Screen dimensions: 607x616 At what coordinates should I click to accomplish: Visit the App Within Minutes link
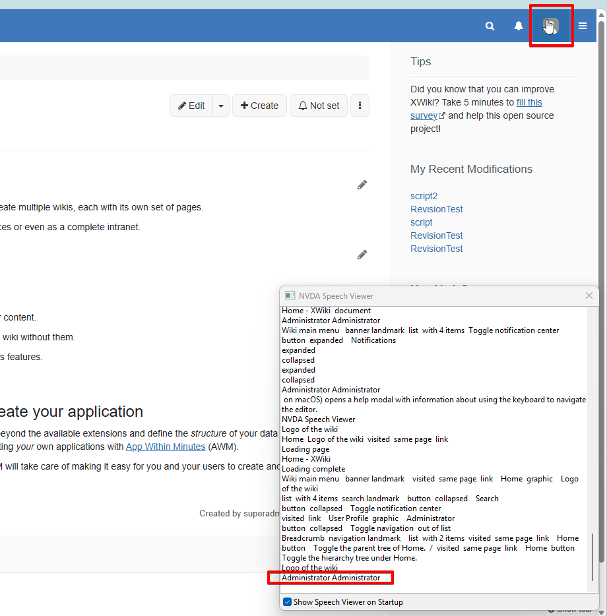pos(165,447)
